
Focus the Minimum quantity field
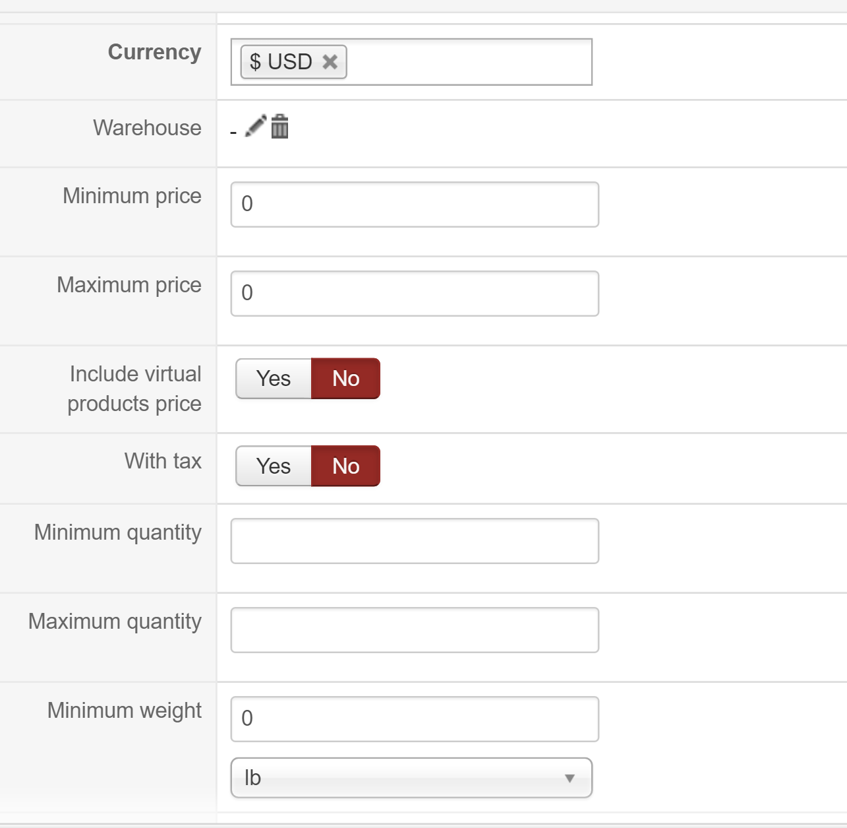click(x=415, y=541)
